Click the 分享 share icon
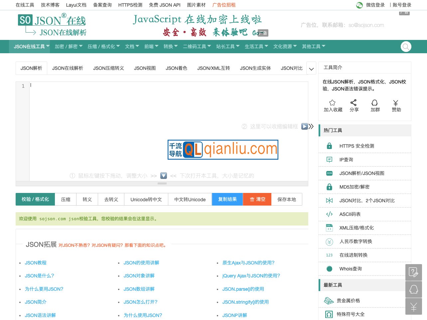 pyautogui.click(x=354, y=102)
